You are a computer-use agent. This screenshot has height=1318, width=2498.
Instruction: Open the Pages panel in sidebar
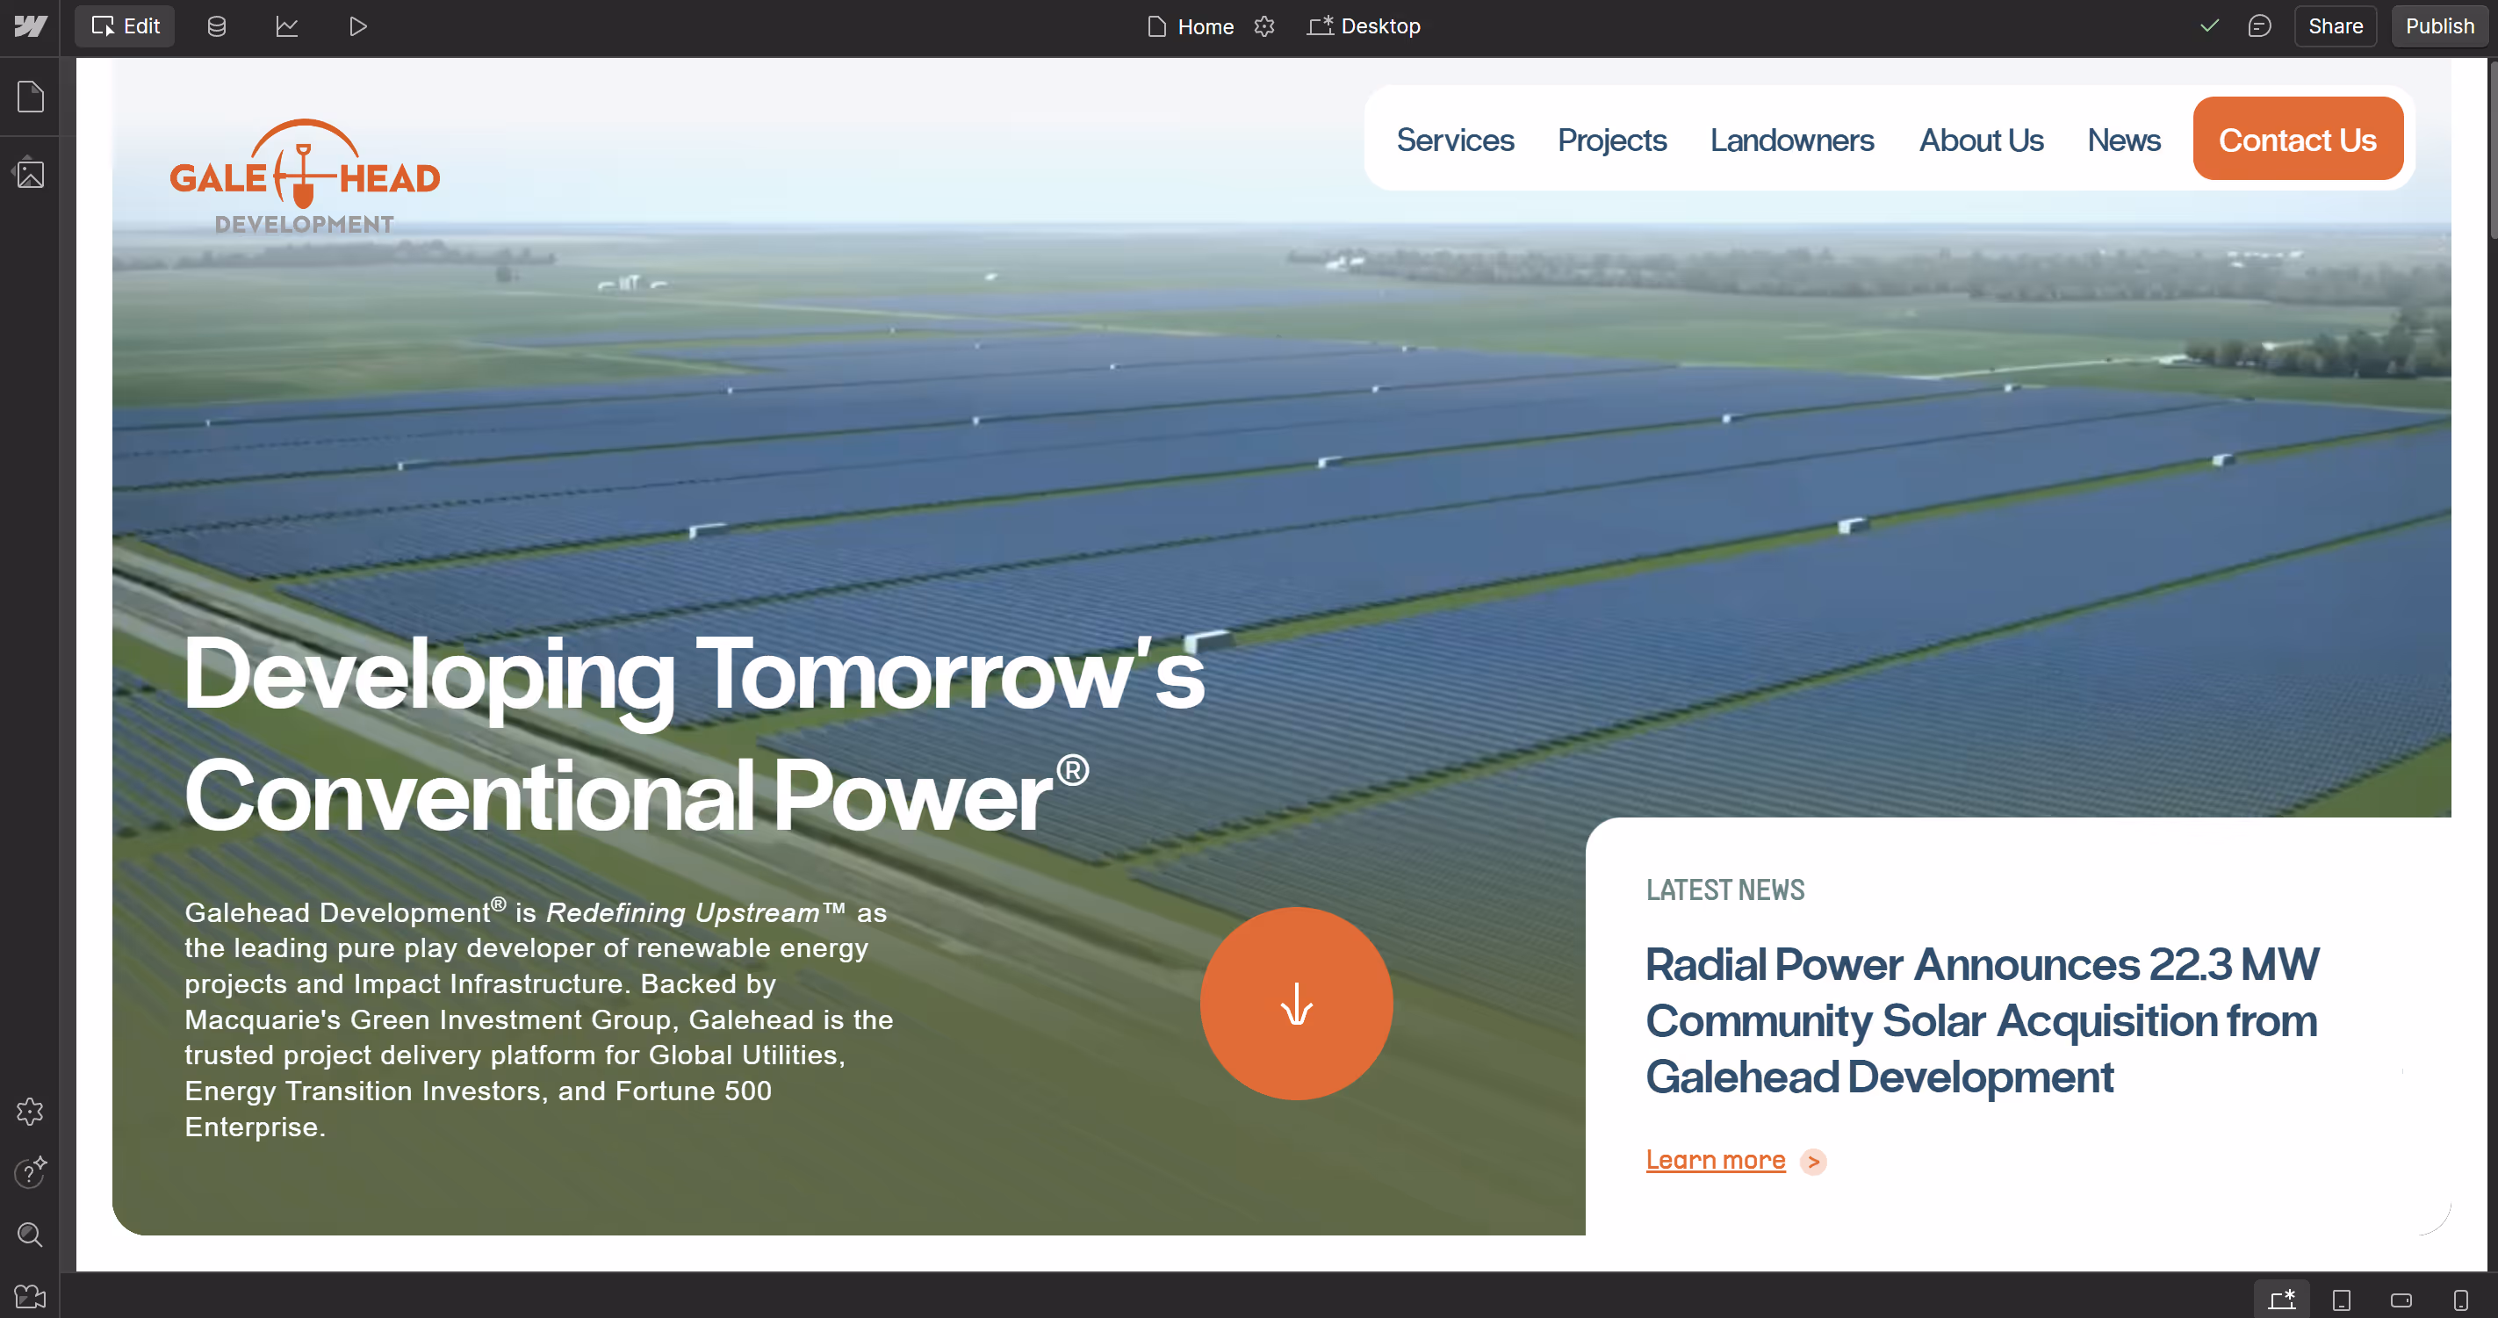30,96
